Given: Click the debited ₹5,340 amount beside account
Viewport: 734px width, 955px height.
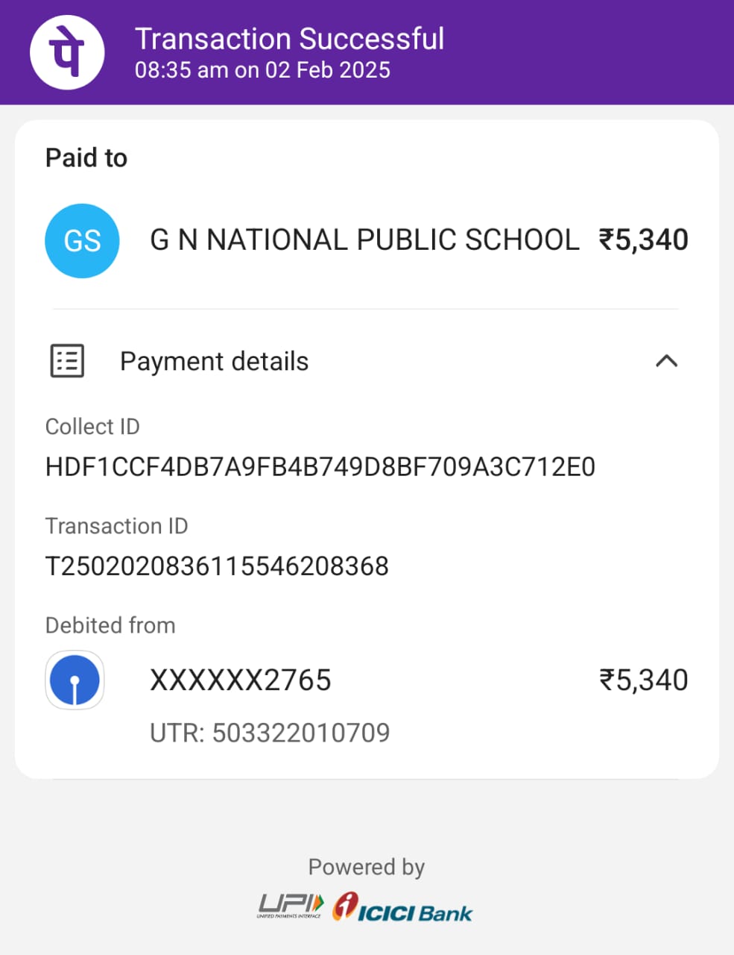Looking at the screenshot, I should tap(644, 680).
